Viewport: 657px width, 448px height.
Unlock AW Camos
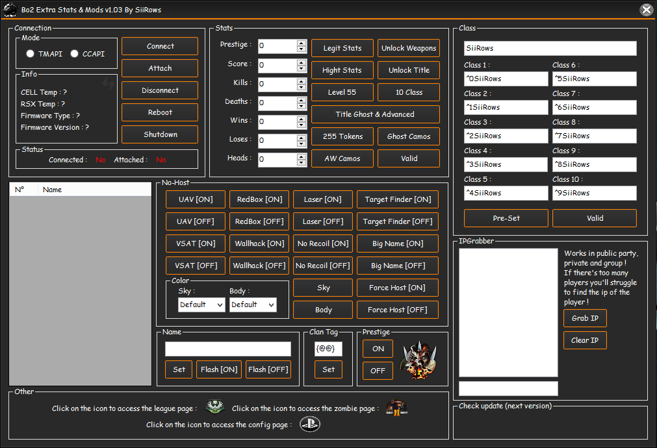pos(342,158)
